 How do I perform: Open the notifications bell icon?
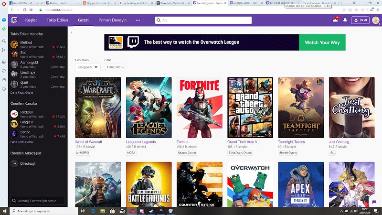(345, 20)
